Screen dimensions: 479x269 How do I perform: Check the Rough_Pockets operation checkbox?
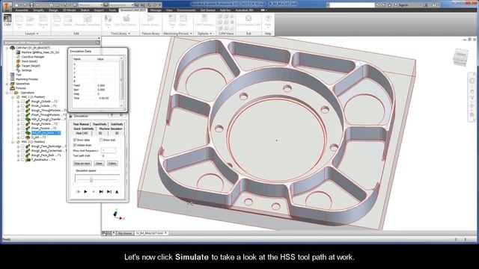[x=23, y=124]
